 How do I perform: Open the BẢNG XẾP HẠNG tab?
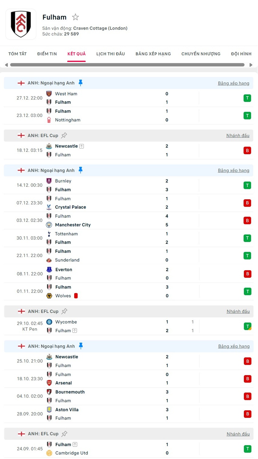point(153,54)
